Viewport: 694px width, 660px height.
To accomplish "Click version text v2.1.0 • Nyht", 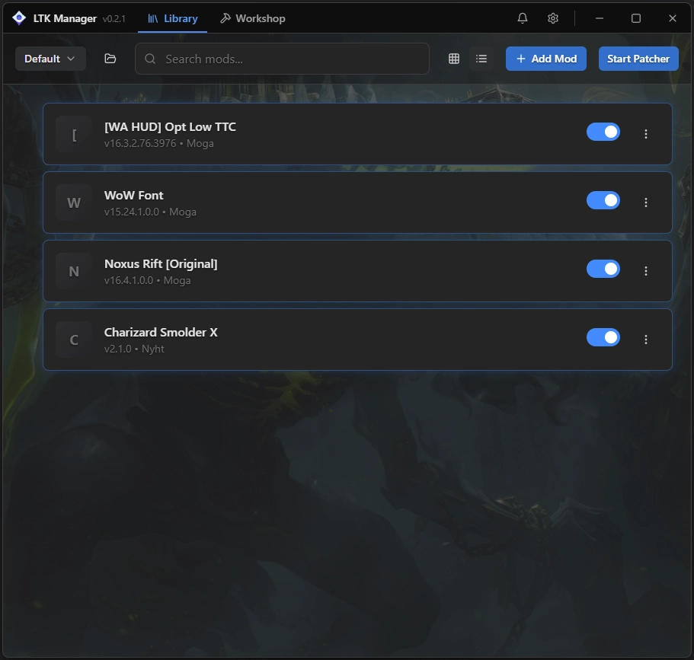I will click(134, 349).
